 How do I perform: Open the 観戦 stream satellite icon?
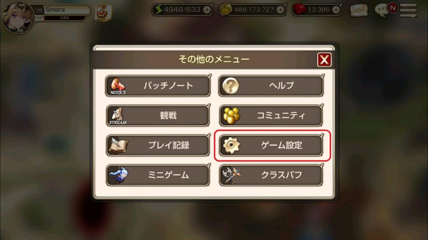click(118, 116)
